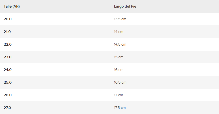Click the 17 cm foot length value

[x=119, y=95]
